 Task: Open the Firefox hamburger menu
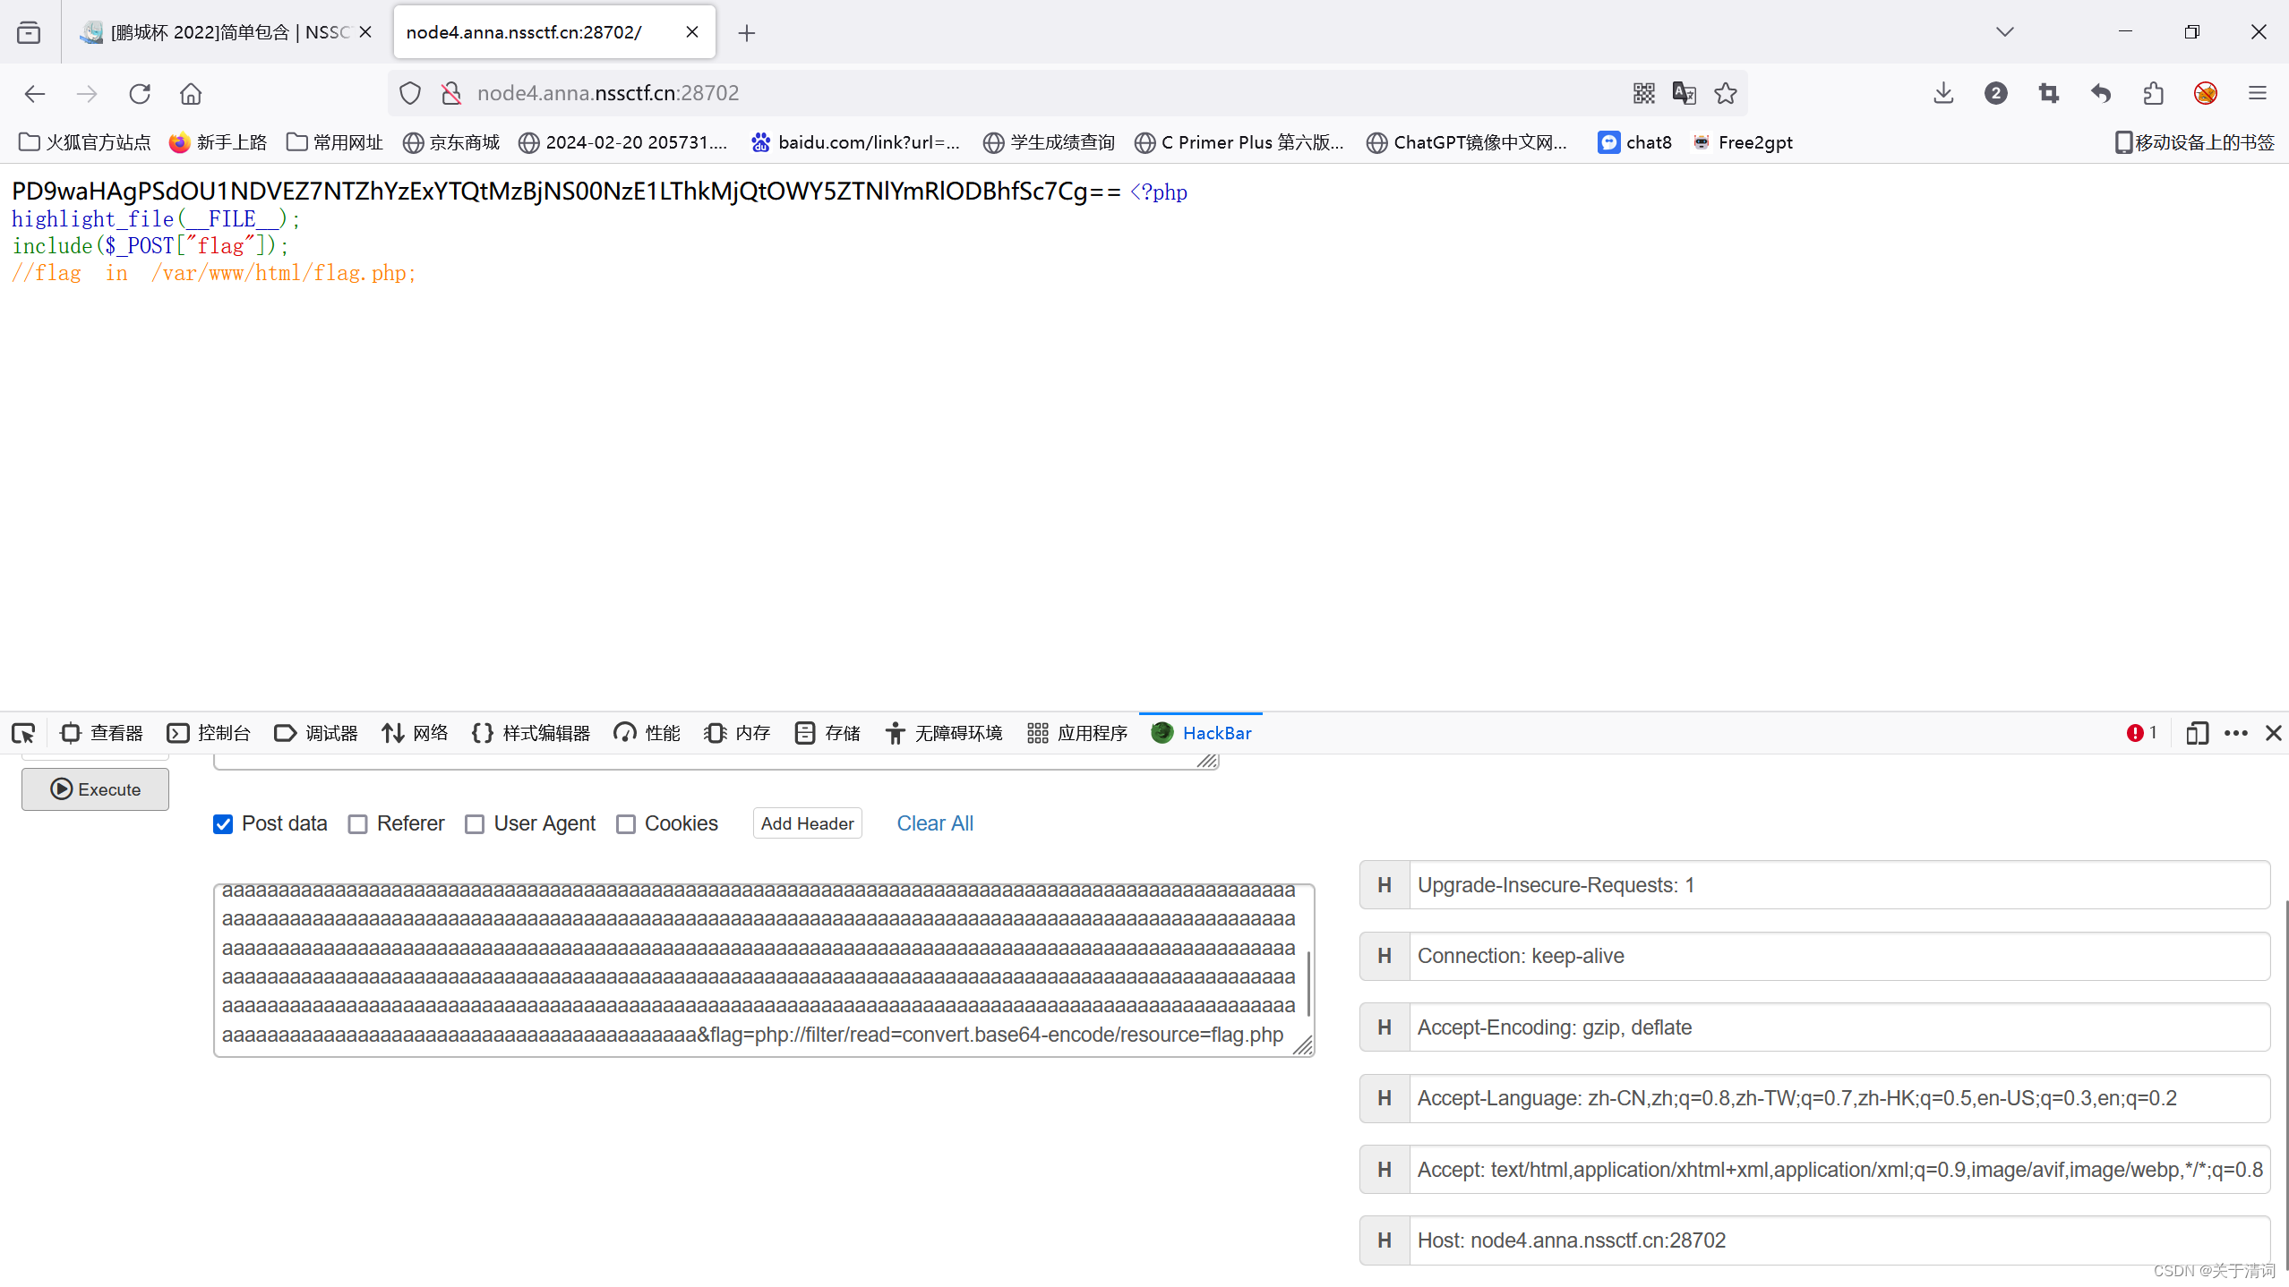2257,93
